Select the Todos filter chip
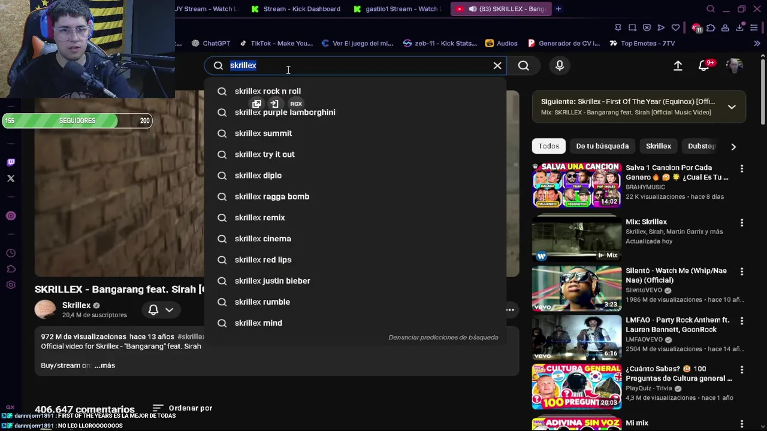 pos(548,146)
